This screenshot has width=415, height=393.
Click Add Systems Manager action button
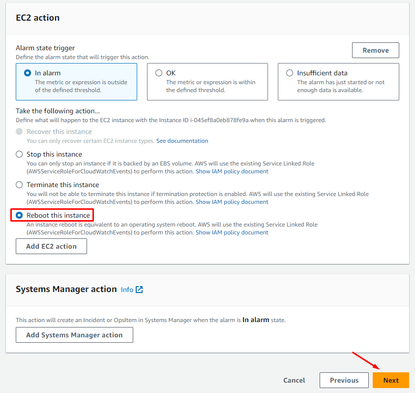74,335
